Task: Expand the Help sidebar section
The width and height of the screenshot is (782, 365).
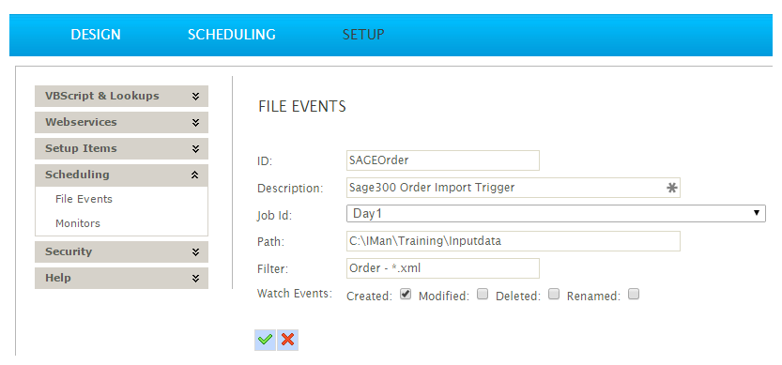Action: (x=121, y=279)
